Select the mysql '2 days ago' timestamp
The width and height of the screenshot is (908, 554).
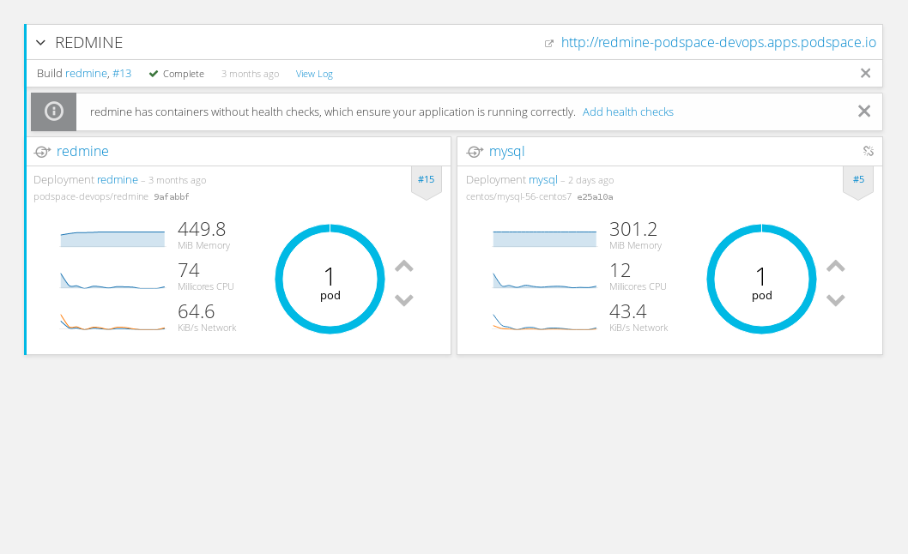click(x=590, y=181)
